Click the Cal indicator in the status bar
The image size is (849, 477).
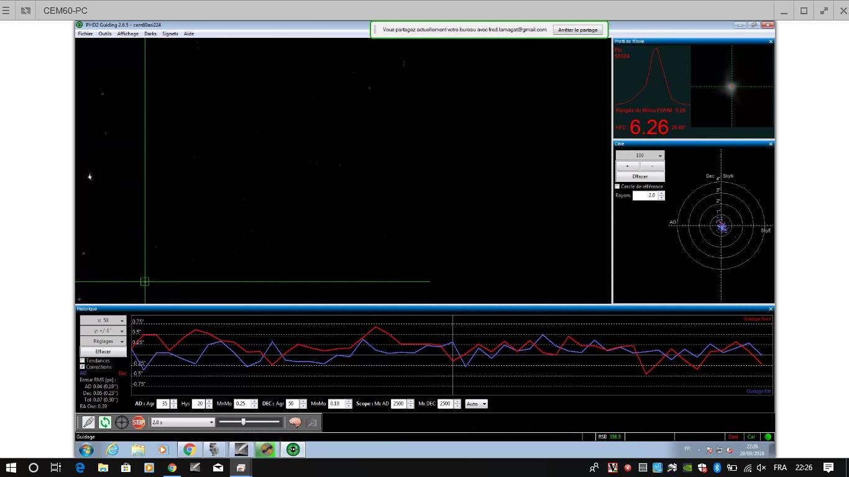[x=751, y=437]
